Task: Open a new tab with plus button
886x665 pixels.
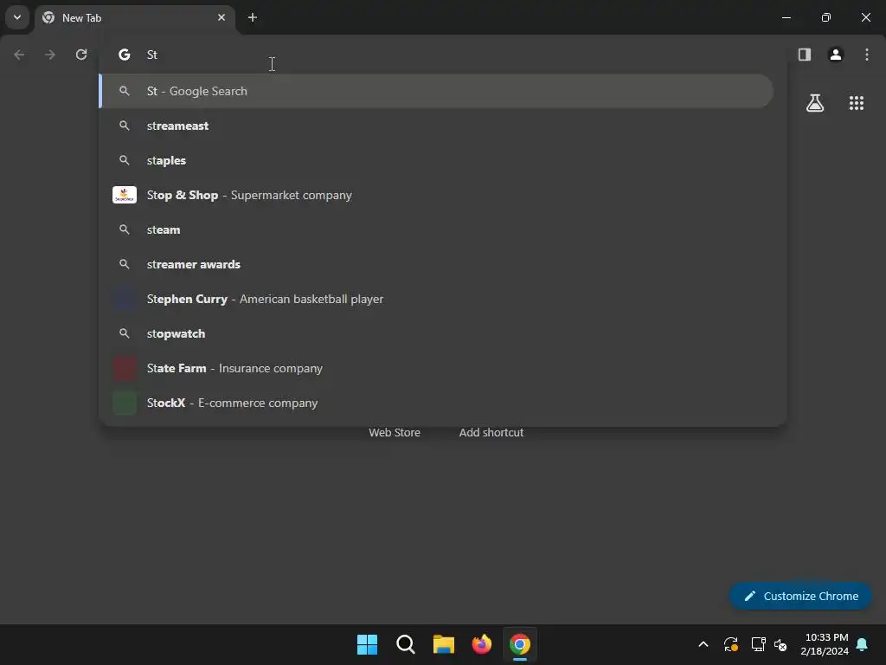Action: [253, 17]
